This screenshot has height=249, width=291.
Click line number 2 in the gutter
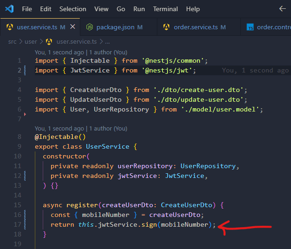point(19,71)
